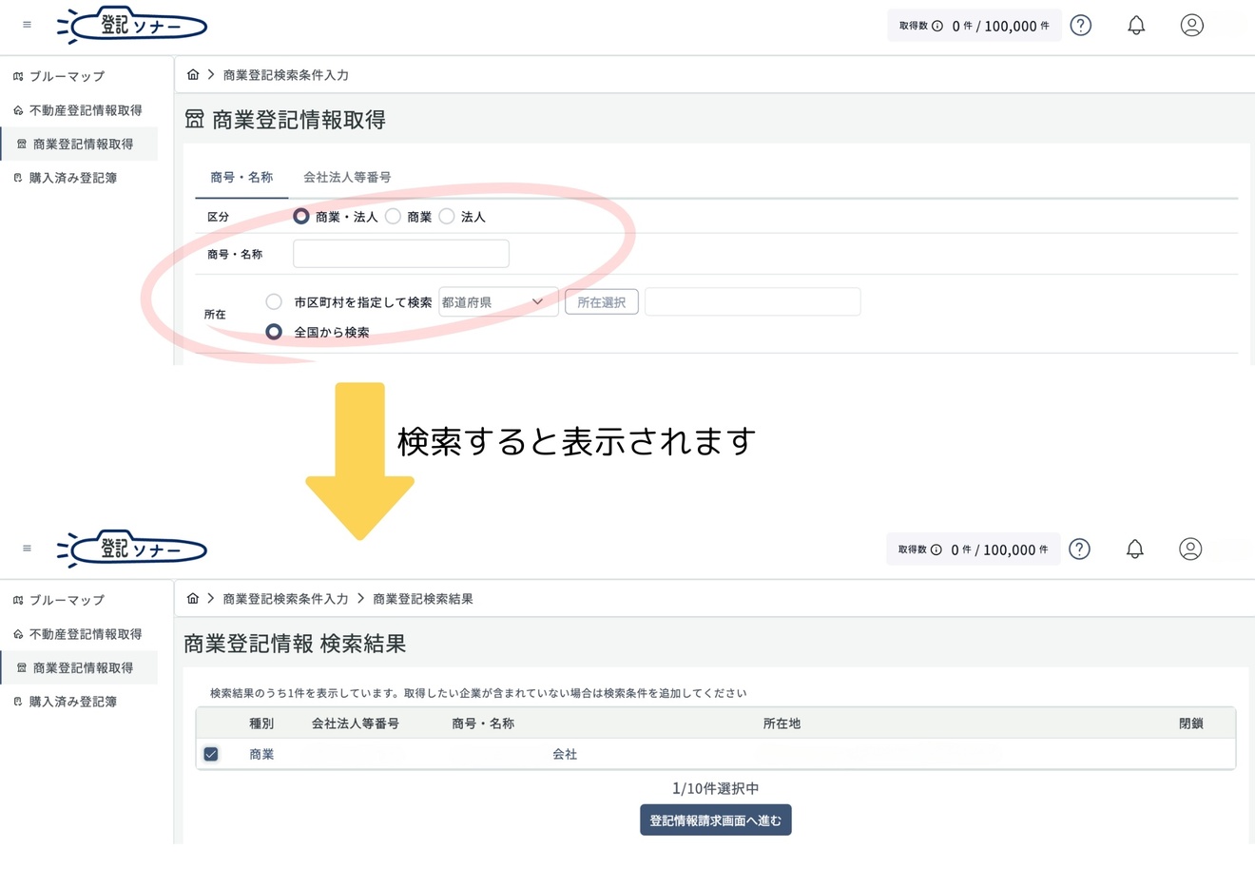Click 閉鎖 column header

click(x=1191, y=723)
